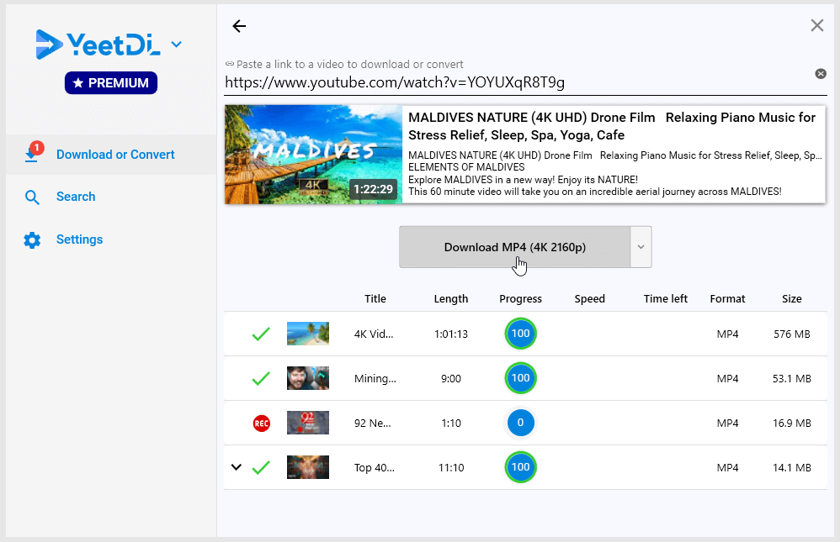Click the green checkmark on 4K Vid row
Screen dimensions: 840x542
[261, 334]
